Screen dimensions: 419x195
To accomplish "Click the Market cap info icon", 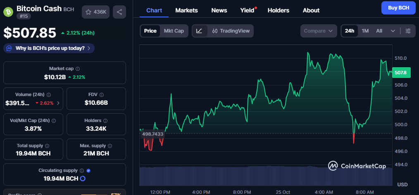I will click(x=78, y=69).
